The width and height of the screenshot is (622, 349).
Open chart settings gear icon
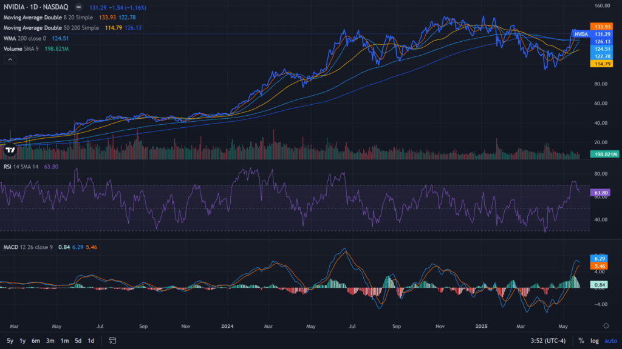coord(606,325)
